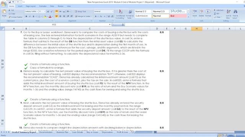Open text orientation options
Screen dimensions: 245x137
pos(69,11)
